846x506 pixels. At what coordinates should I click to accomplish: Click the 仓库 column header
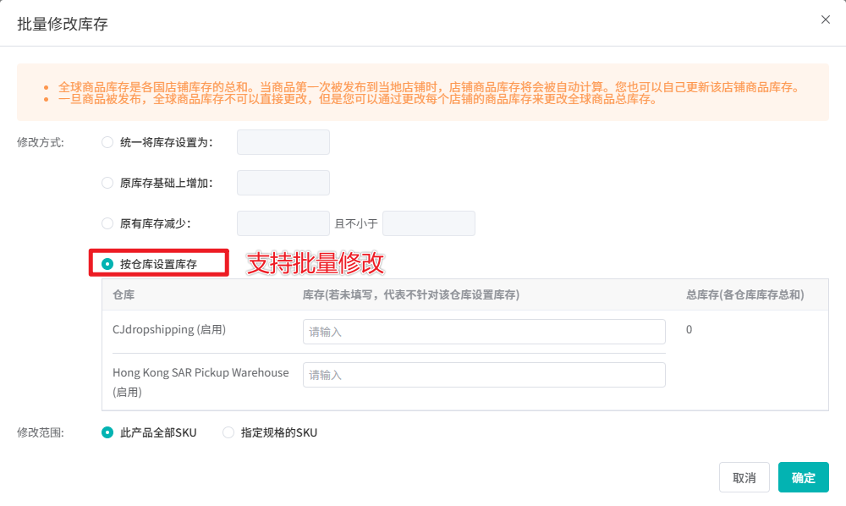click(x=124, y=294)
